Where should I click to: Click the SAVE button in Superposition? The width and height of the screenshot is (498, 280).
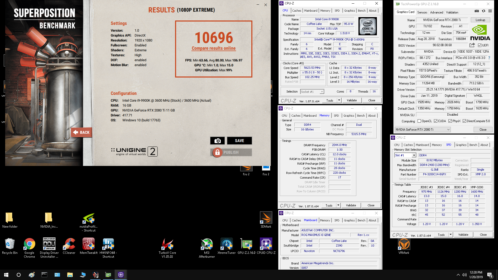239,141
